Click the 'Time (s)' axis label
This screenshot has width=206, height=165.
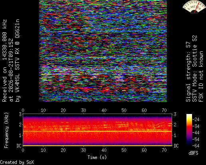97,157
